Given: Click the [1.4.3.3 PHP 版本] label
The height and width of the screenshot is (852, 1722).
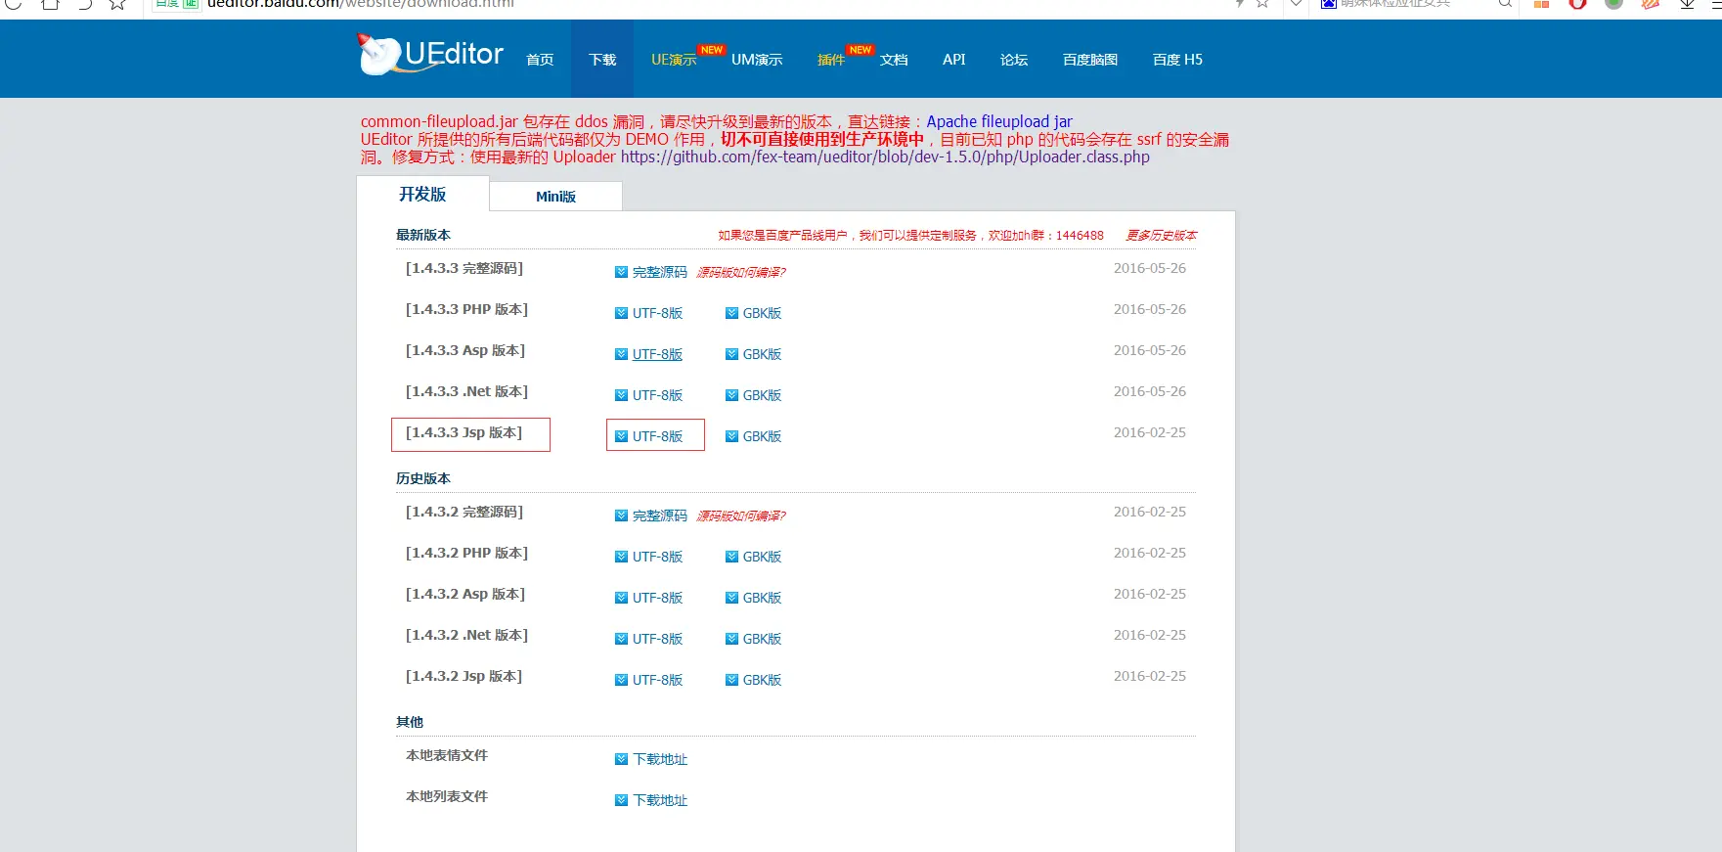Looking at the screenshot, I should [466, 309].
